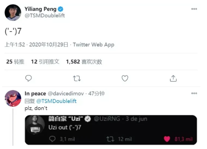The height and width of the screenshot is (149, 207).
Task: Open the @TSMDoublelift handle in header
Action: (x=44, y=16)
